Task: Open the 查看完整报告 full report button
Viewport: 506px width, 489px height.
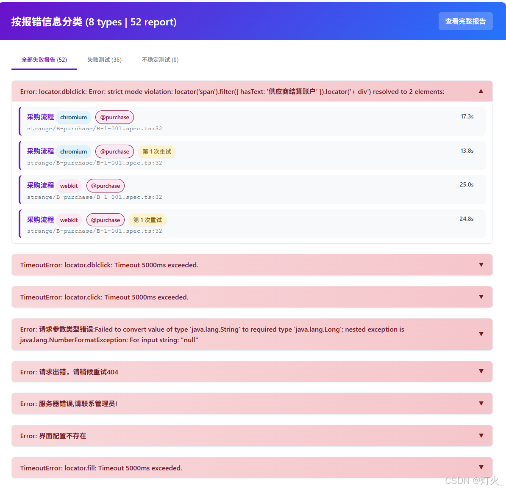Action: point(465,21)
